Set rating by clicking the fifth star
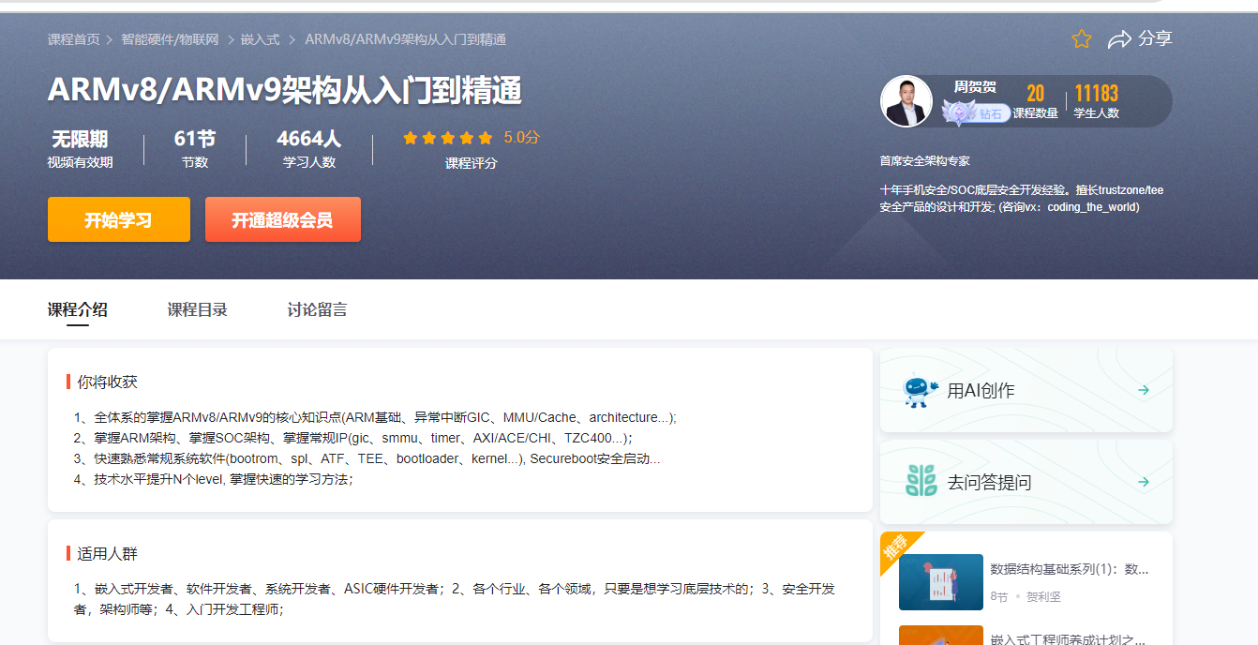 pos(486,137)
